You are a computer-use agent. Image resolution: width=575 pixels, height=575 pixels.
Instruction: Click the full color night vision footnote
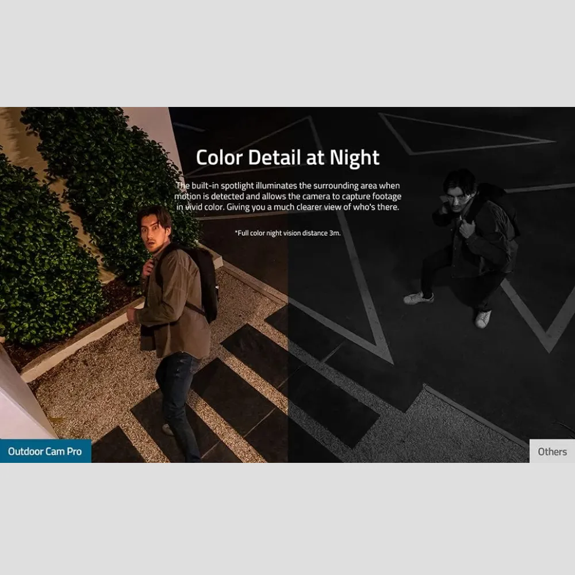(x=287, y=233)
